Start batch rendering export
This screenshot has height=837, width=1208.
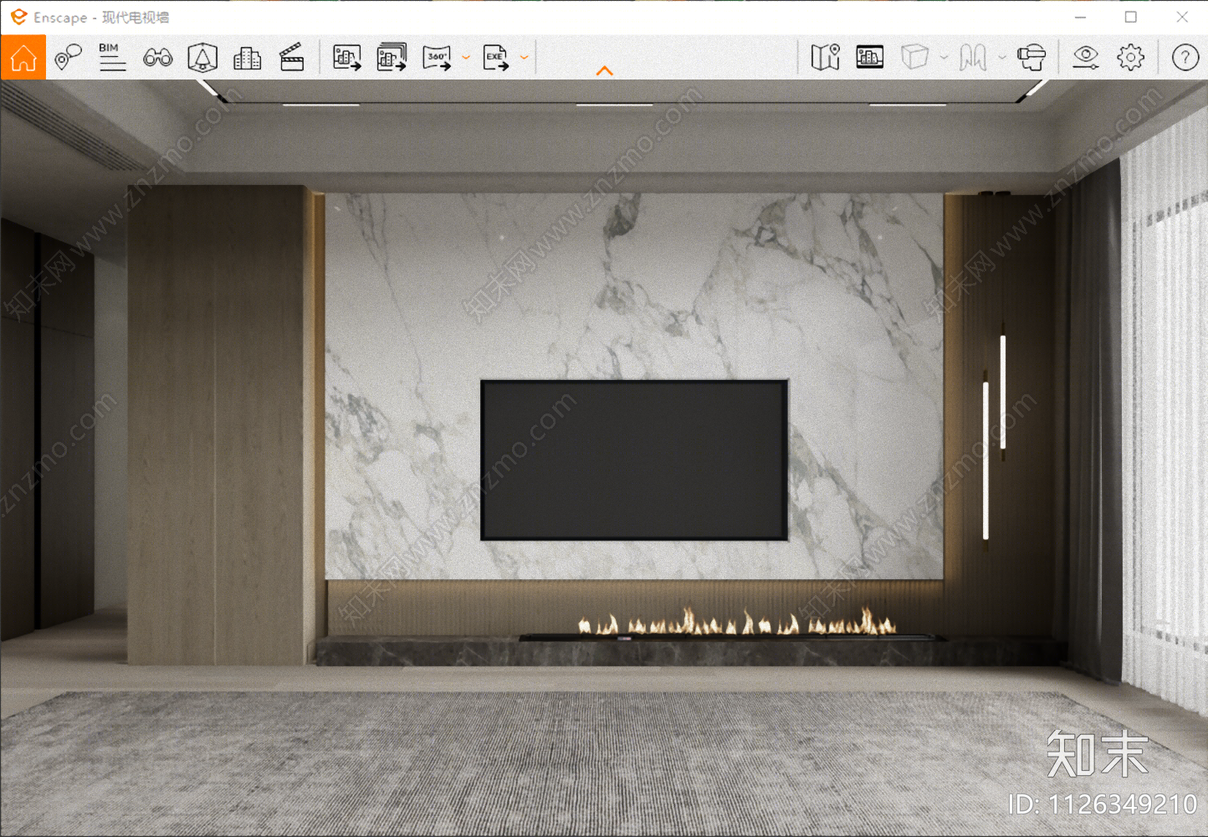pyautogui.click(x=392, y=57)
